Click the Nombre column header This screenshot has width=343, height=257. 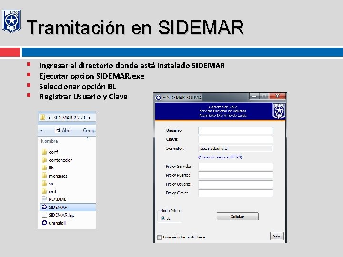pos(50,141)
